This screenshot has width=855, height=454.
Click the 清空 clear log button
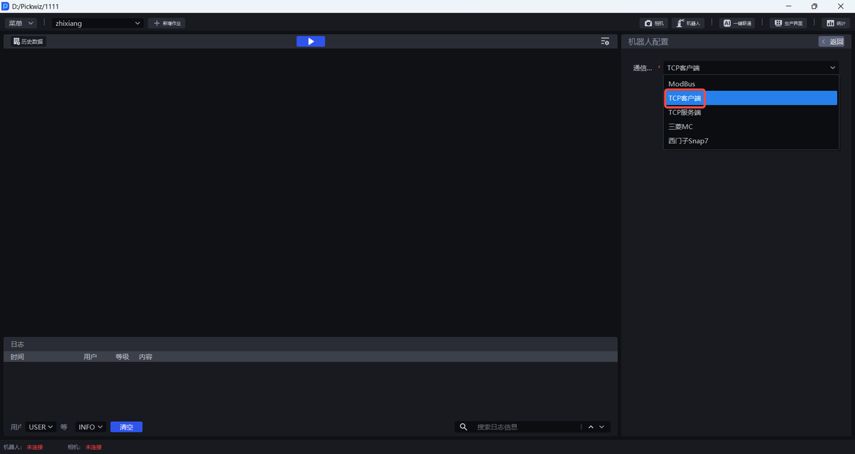coord(126,427)
